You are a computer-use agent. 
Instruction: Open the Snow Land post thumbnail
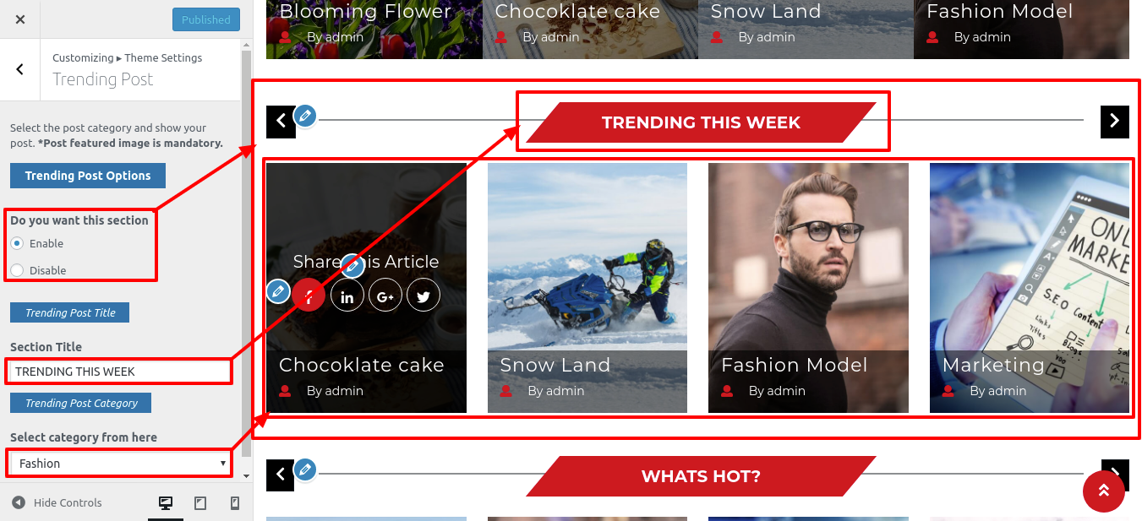(587, 288)
